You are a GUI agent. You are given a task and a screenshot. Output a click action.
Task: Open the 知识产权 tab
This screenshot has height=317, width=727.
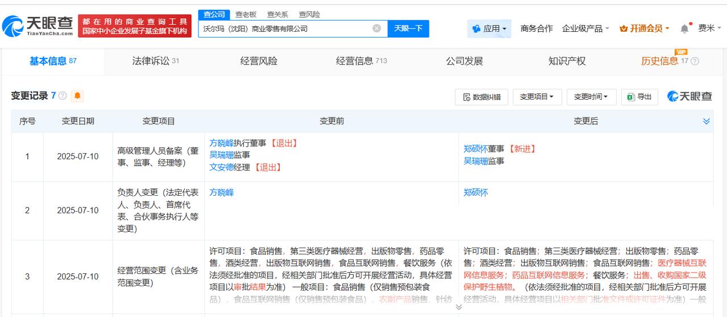point(567,61)
